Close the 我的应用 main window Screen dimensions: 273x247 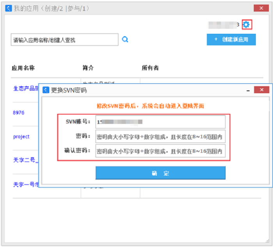coord(259,8)
